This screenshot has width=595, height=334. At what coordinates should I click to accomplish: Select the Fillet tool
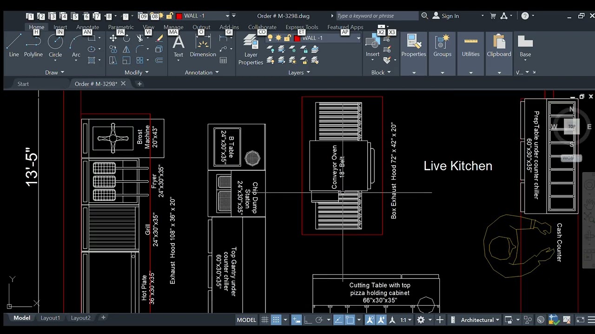click(140, 49)
